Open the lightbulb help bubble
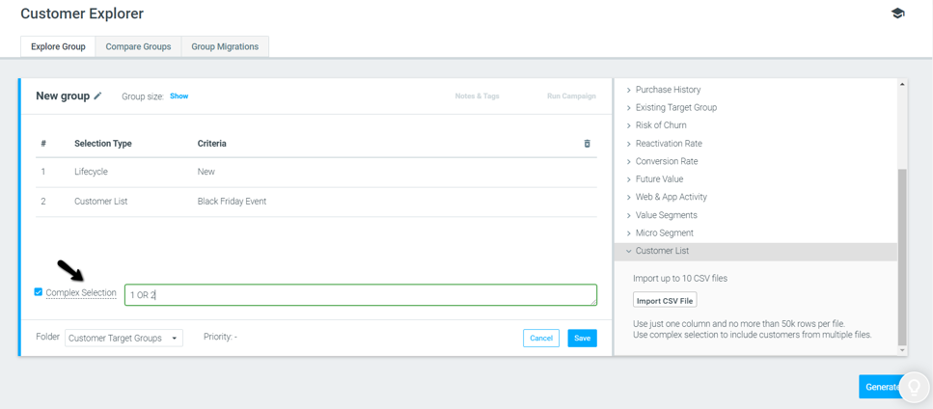 (x=914, y=387)
